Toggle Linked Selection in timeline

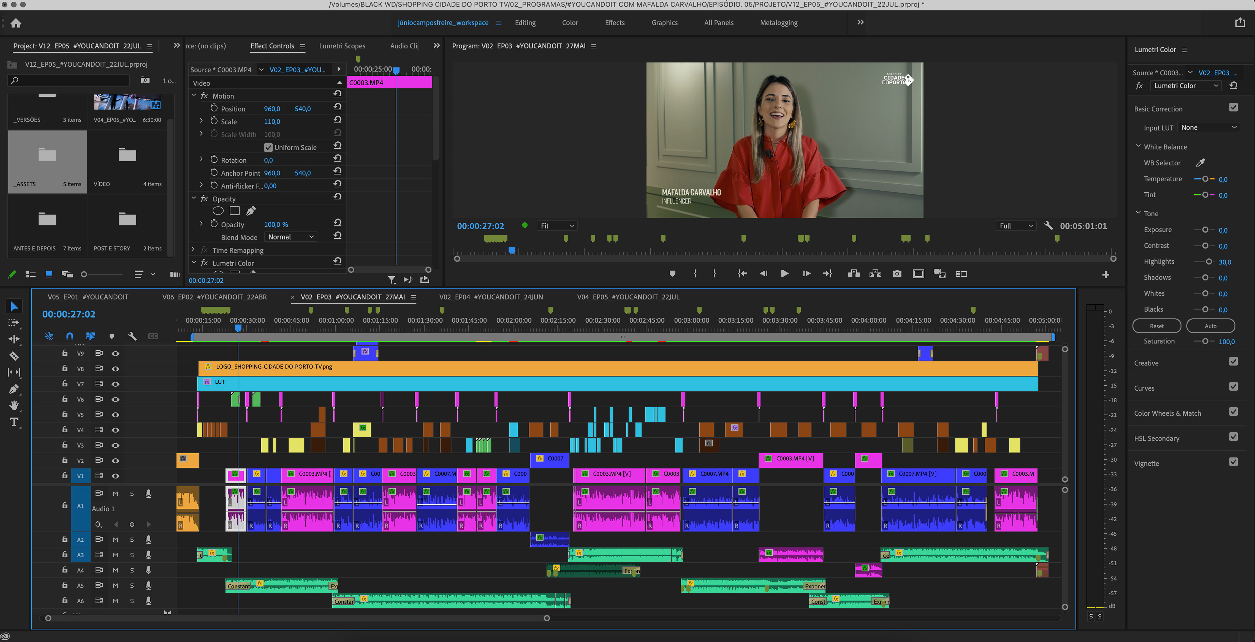tap(91, 336)
